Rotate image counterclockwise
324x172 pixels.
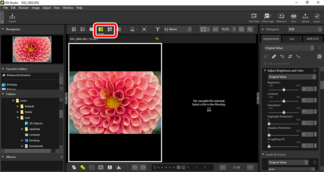135,167
